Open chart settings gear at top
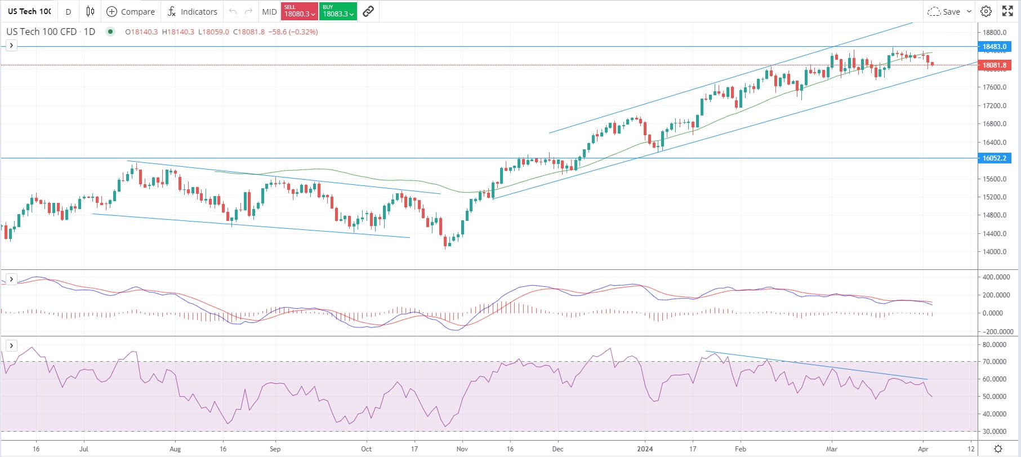This screenshot has width=1021, height=457. click(x=986, y=11)
